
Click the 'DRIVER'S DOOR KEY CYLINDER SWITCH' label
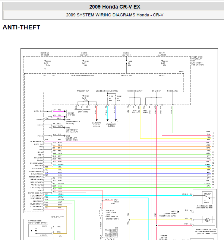click(38, 222)
